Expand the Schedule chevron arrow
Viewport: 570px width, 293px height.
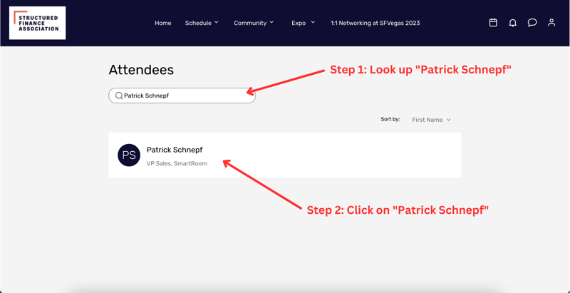217,23
